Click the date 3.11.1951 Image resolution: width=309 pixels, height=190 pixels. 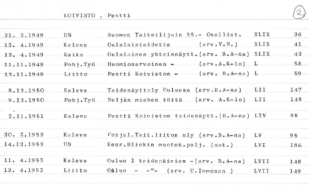tap(26, 116)
